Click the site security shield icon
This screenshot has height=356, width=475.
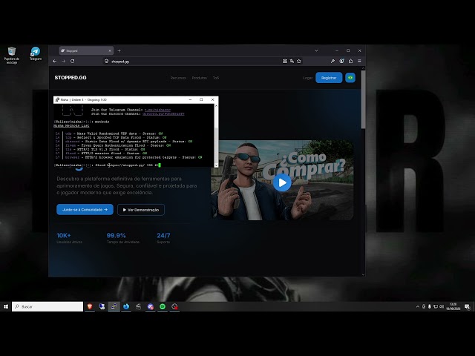[x=106, y=61]
